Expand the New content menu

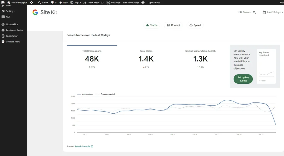point(64,2)
